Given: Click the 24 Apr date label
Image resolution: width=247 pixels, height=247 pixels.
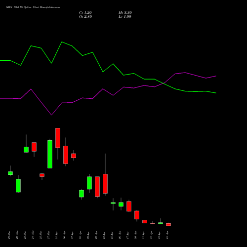Looking at the screenshot, I should point(167,235).
